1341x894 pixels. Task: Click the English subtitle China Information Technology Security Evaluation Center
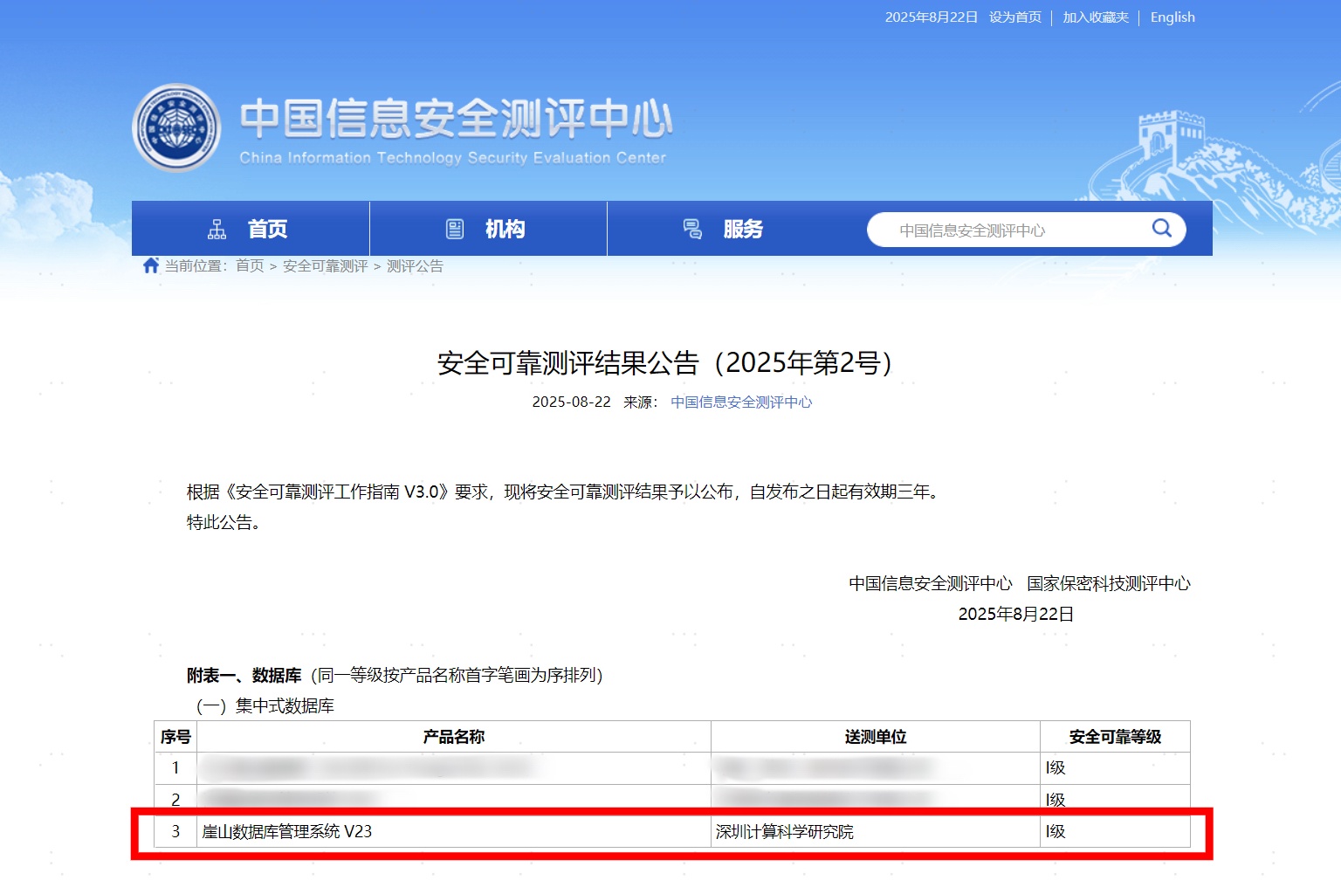(452, 158)
